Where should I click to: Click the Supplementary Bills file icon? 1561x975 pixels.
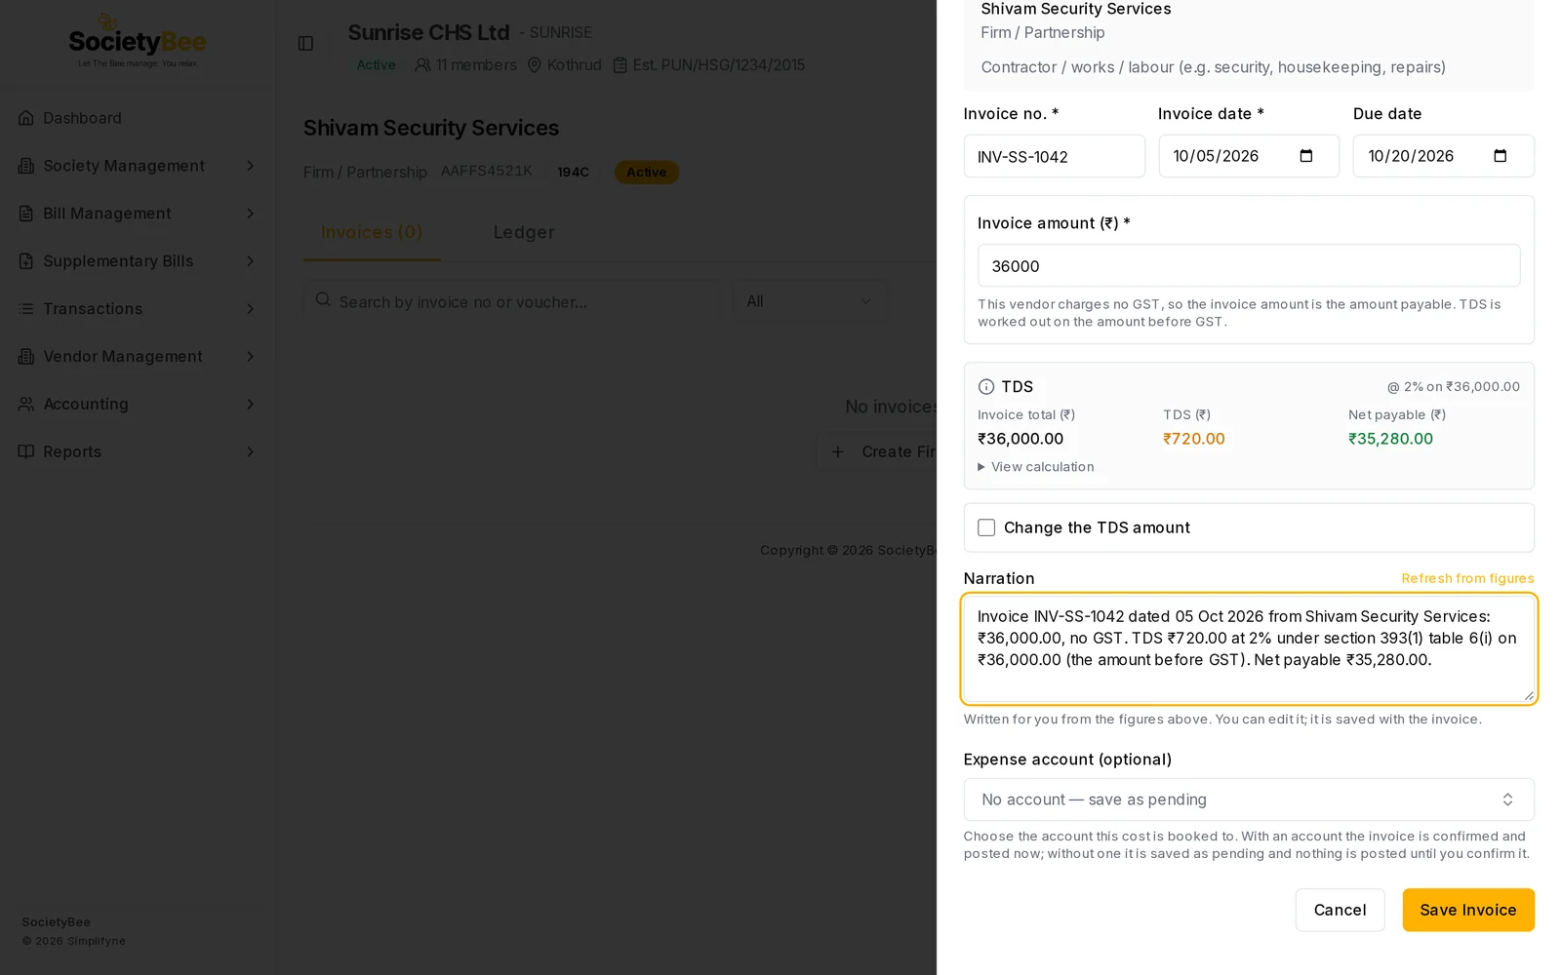[26, 261]
